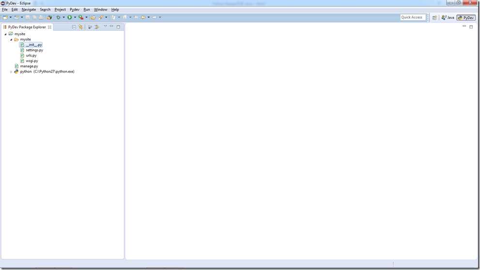Minimize the editor area
Screen dimensions: 480x270
464,26
